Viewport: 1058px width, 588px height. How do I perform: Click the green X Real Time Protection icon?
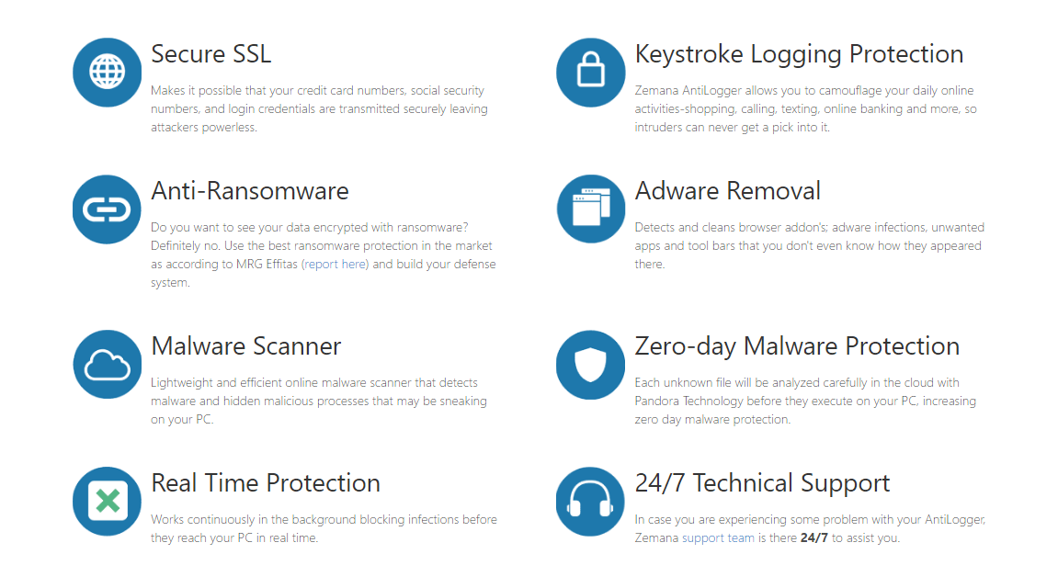click(107, 502)
